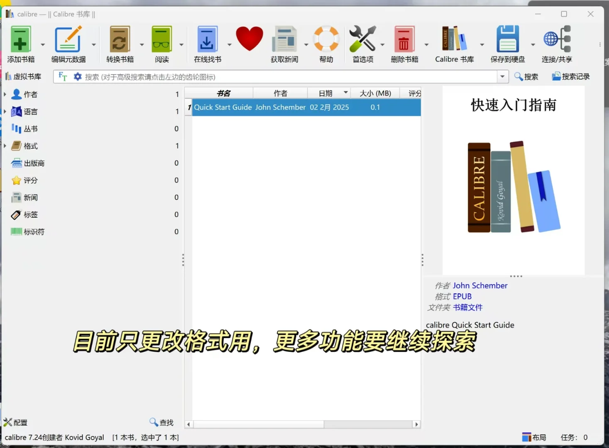Open the Read (阅读) viewer icon
Screen dimensions: 609x448
pos(162,39)
